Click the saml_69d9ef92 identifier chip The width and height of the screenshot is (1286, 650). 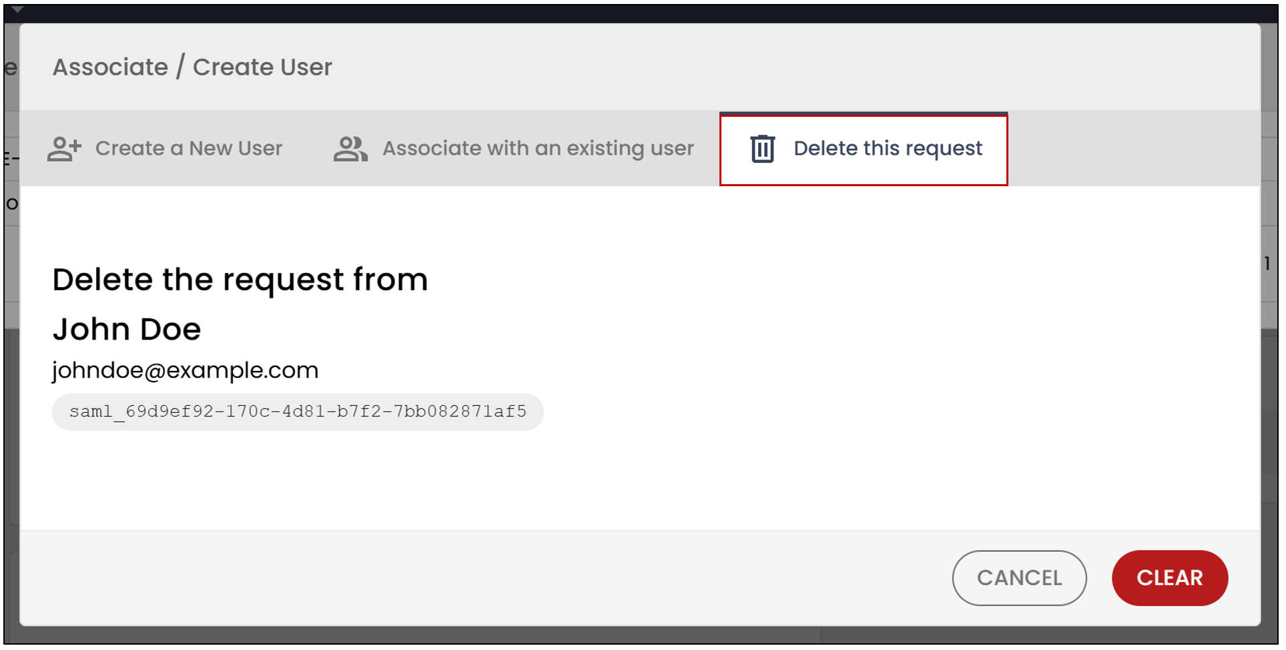coord(298,412)
